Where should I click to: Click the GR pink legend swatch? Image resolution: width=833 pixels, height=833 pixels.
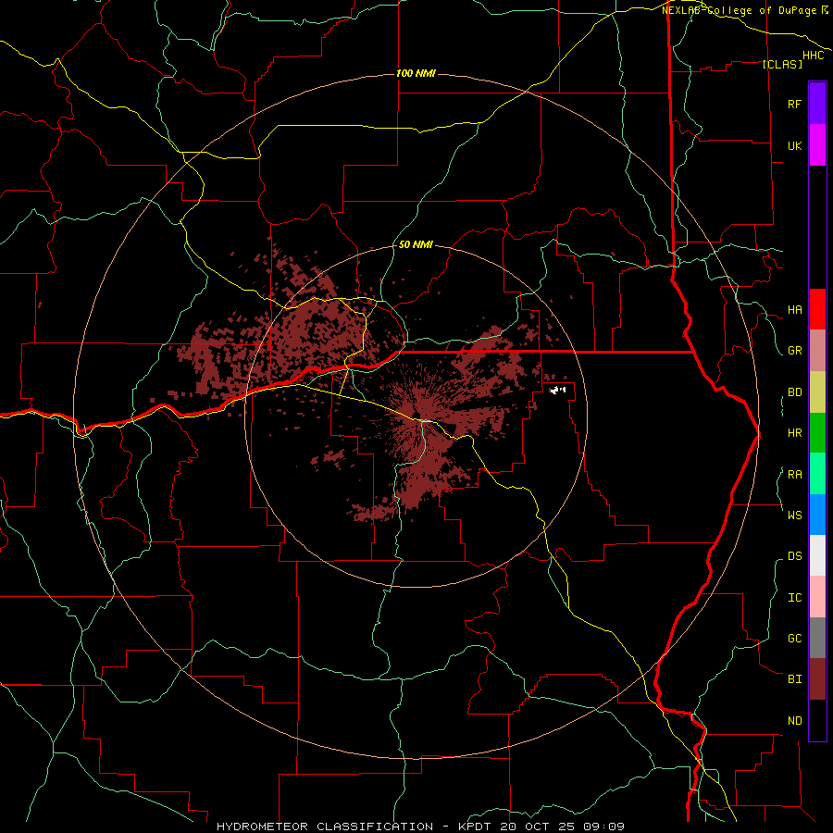[x=817, y=351]
